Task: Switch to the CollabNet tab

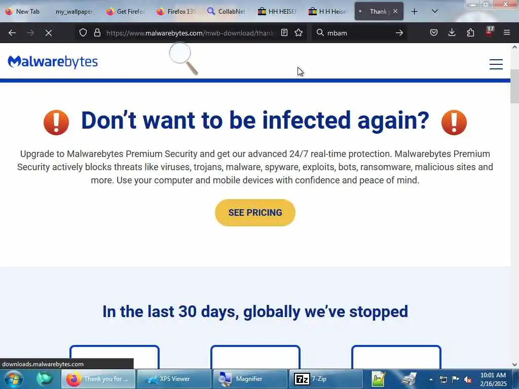Action: pyautogui.click(x=227, y=12)
